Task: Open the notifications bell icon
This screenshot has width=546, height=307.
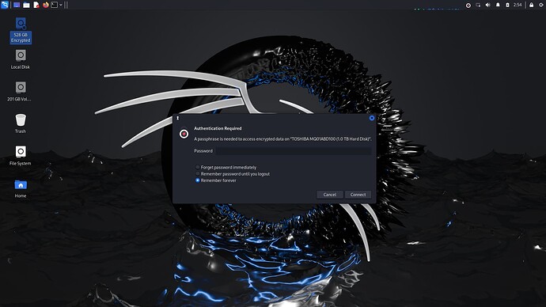Action: click(x=498, y=5)
